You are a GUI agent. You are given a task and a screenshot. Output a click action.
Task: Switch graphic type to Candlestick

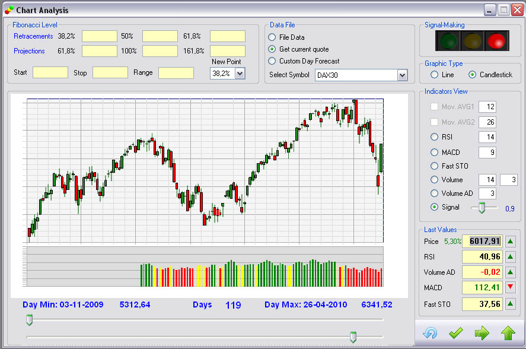click(x=472, y=75)
